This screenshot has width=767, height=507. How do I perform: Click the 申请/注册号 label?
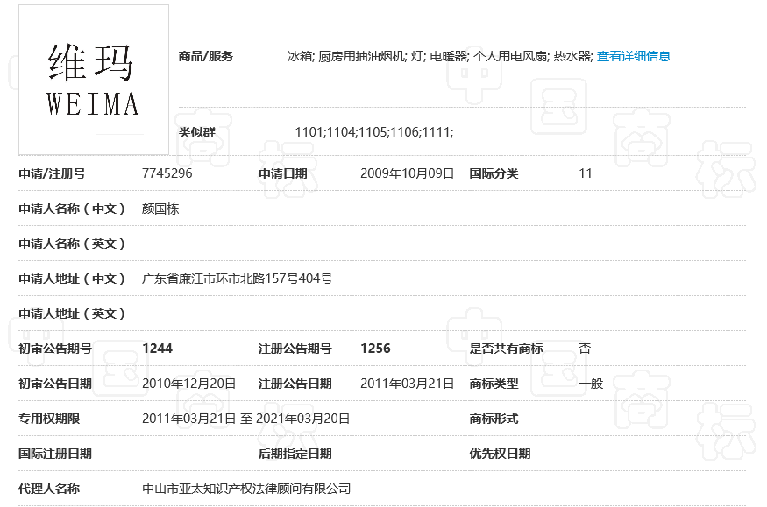click(53, 173)
